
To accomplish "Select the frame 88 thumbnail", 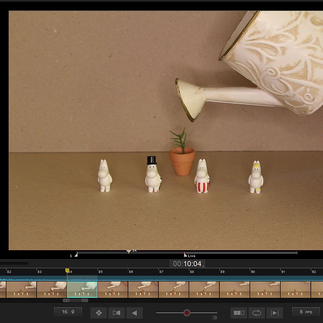I will coord(204,290).
